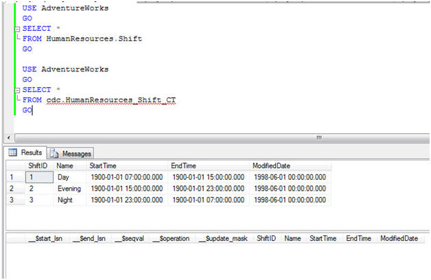The width and height of the screenshot is (431, 280).
Task: Select Name header in the CDC grid
Action: (293, 239)
